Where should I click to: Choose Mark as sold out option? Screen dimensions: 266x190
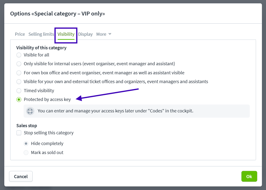[26, 153]
